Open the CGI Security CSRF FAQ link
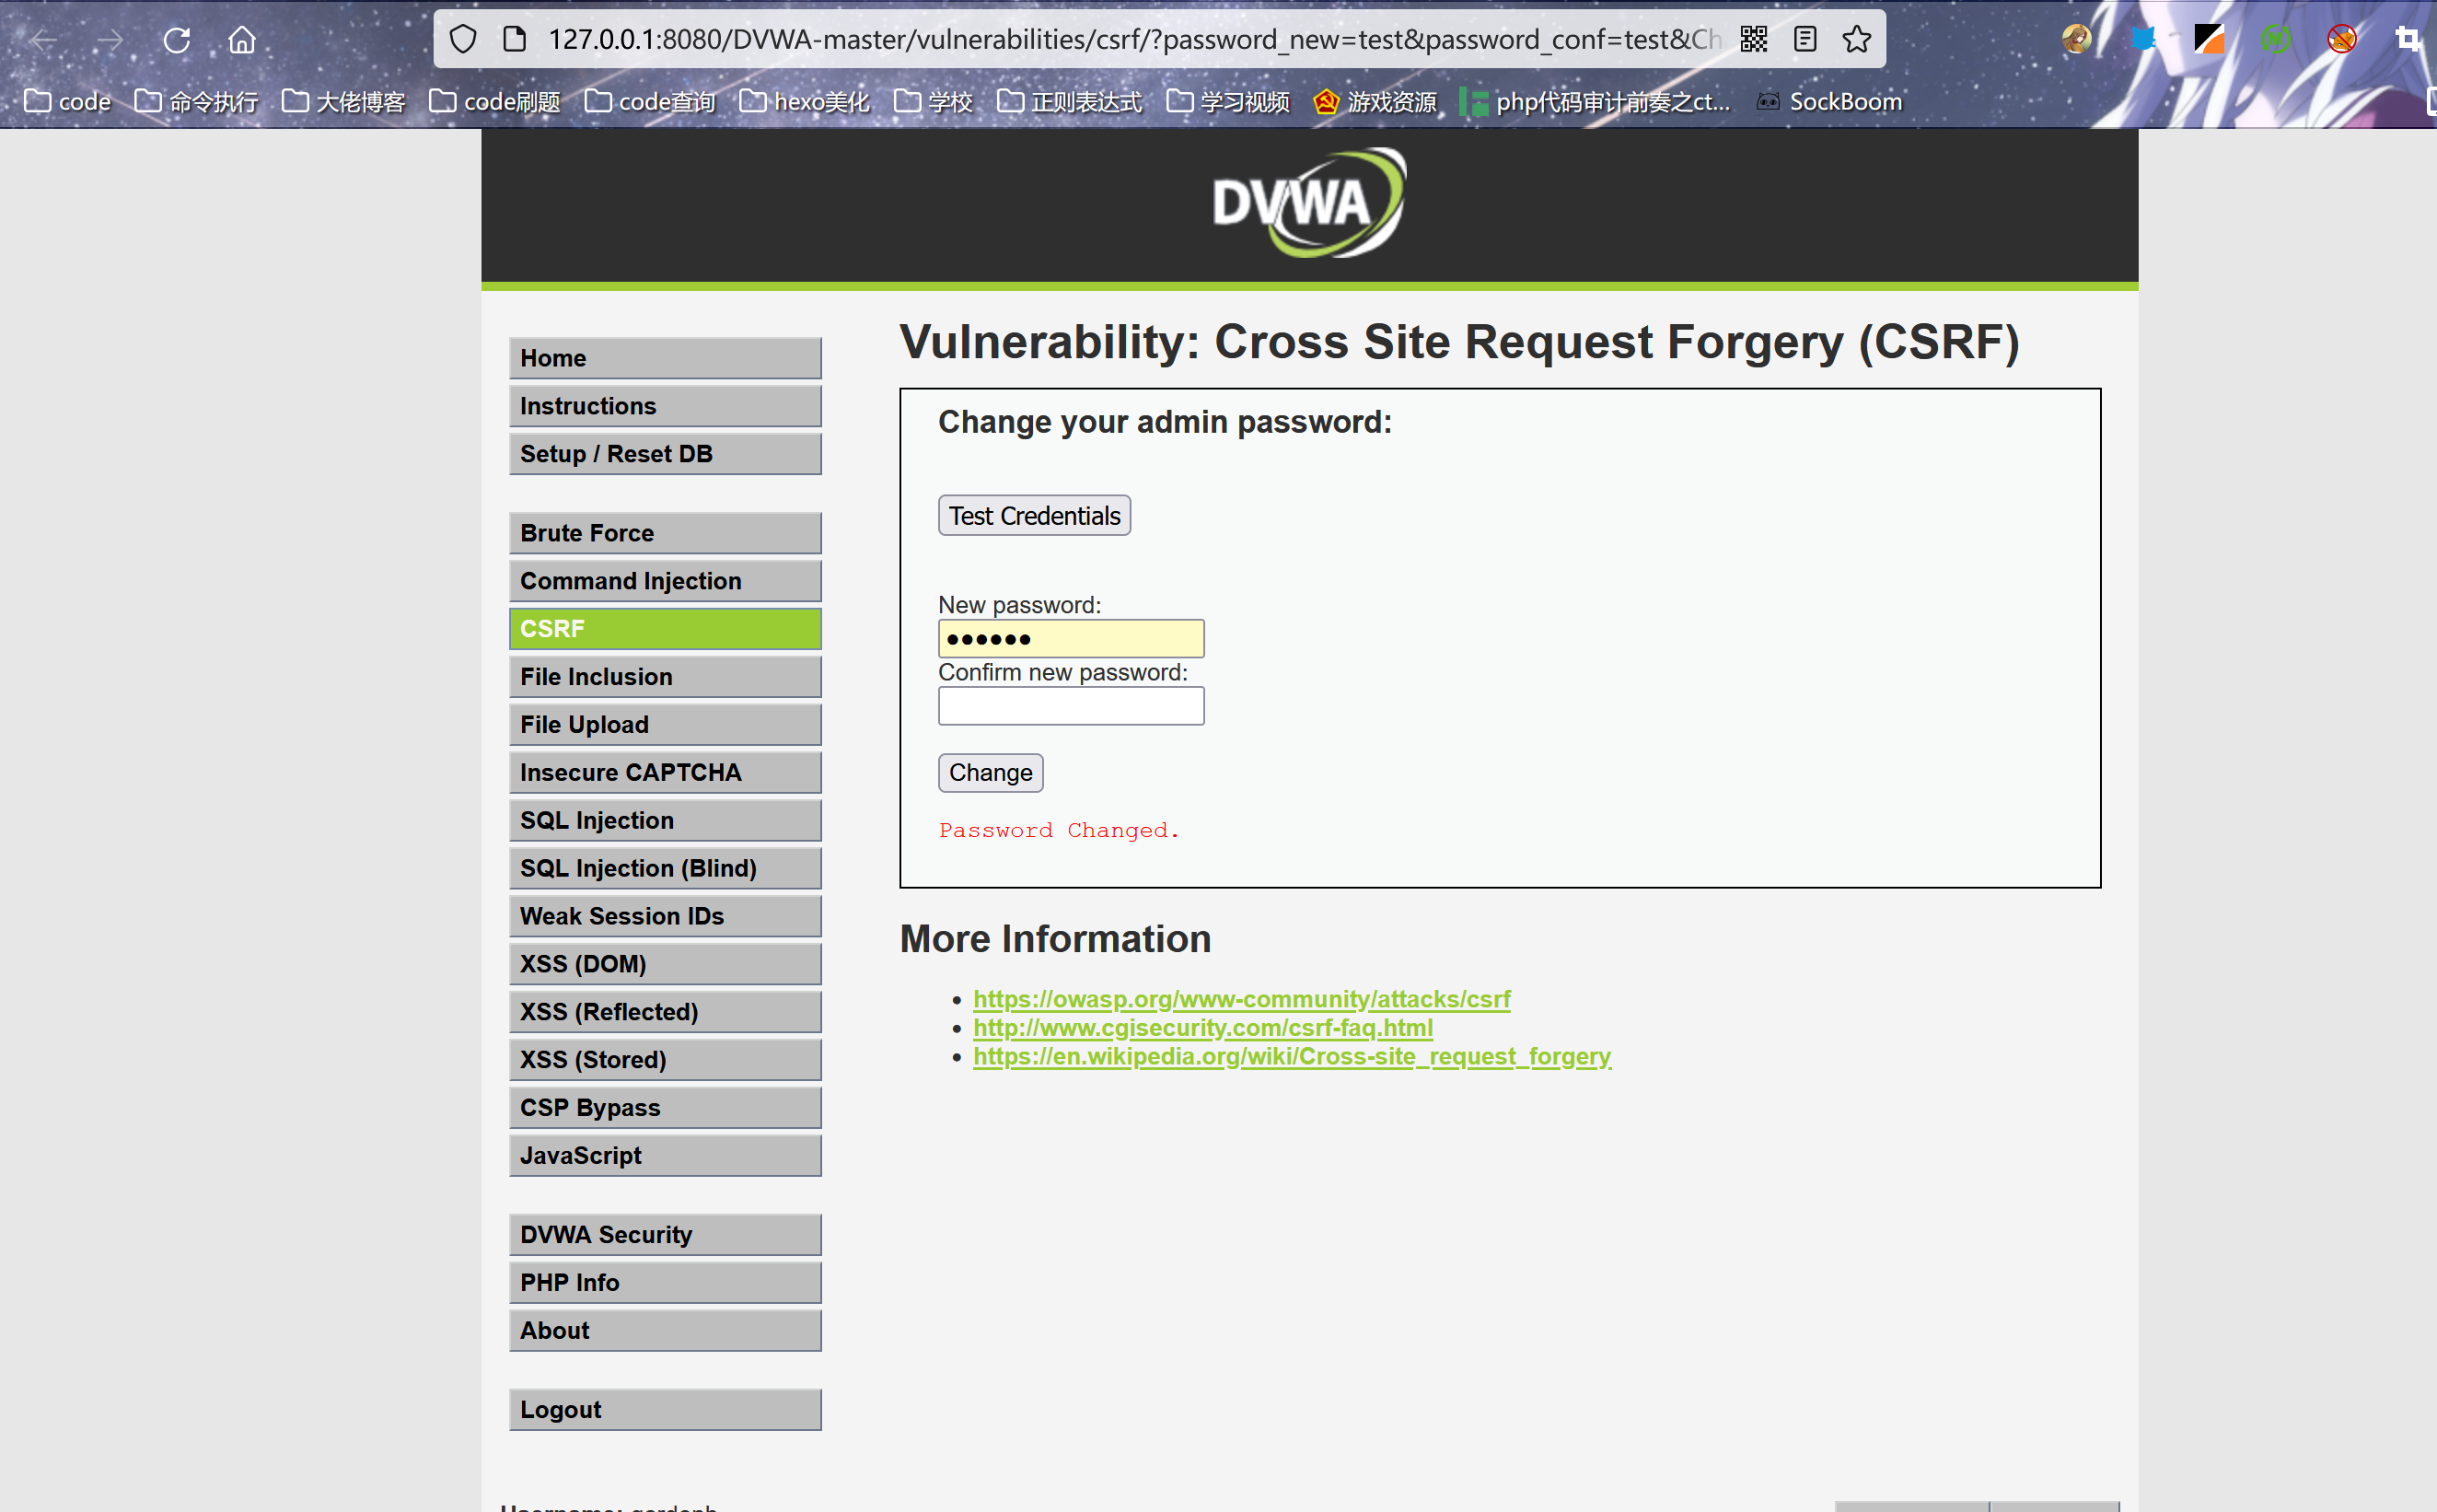The image size is (2437, 1512). tap(1202, 1028)
